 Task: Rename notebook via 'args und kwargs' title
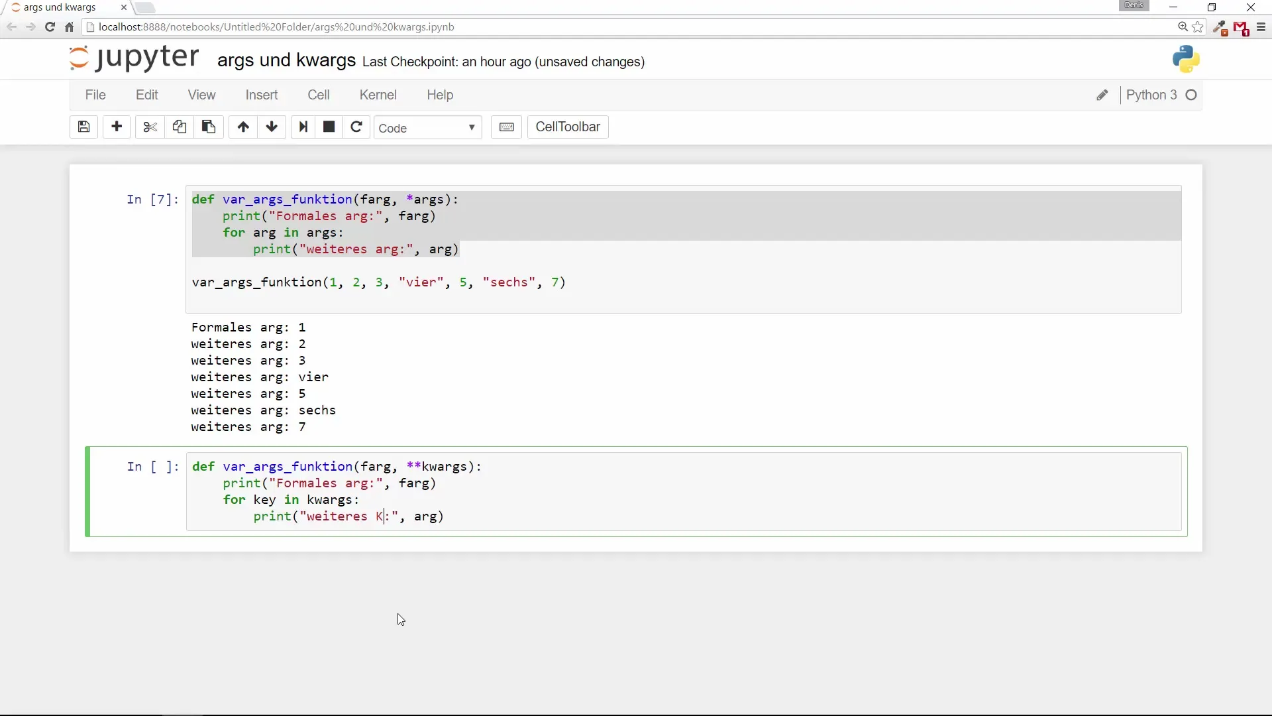pyautogui.click(x=286, y=60)
